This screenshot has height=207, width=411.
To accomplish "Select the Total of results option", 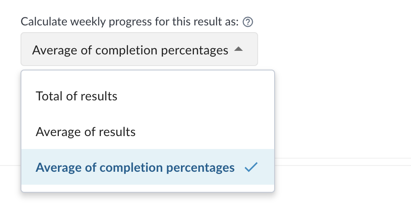I will coord(148,96).
